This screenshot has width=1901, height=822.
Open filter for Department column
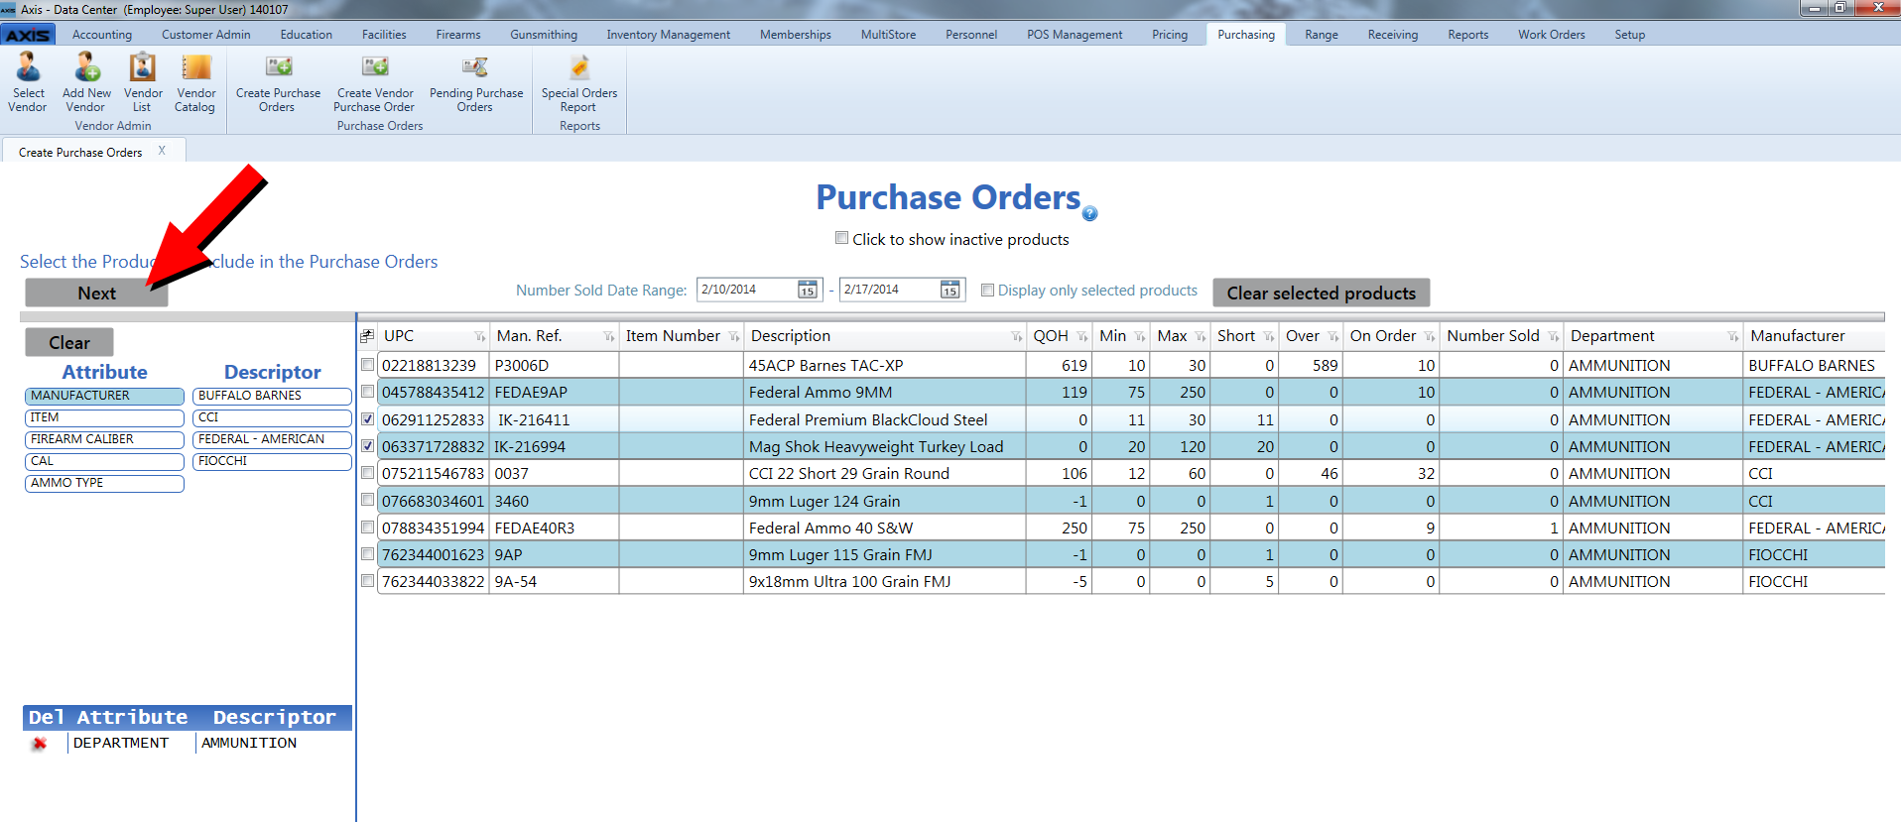click(1732, 337)
